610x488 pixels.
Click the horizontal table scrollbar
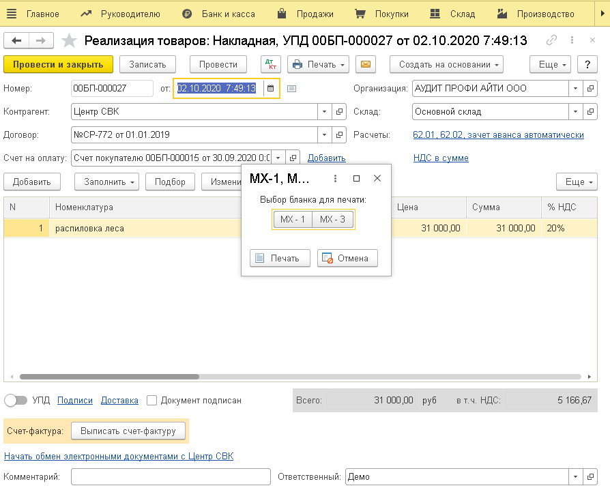point(109,377)
